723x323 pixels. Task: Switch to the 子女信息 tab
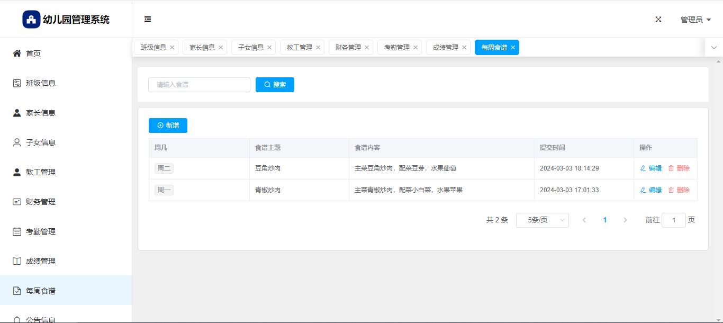[250, 48]
